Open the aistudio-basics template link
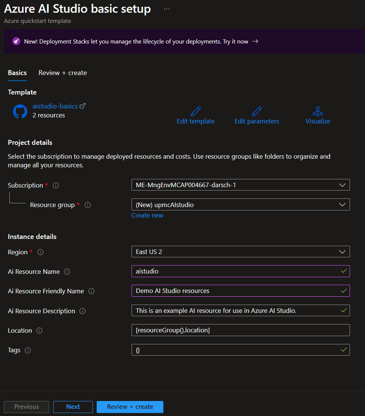Image resolution: width=365 pixels, height=416 pixels. [55, 106]
